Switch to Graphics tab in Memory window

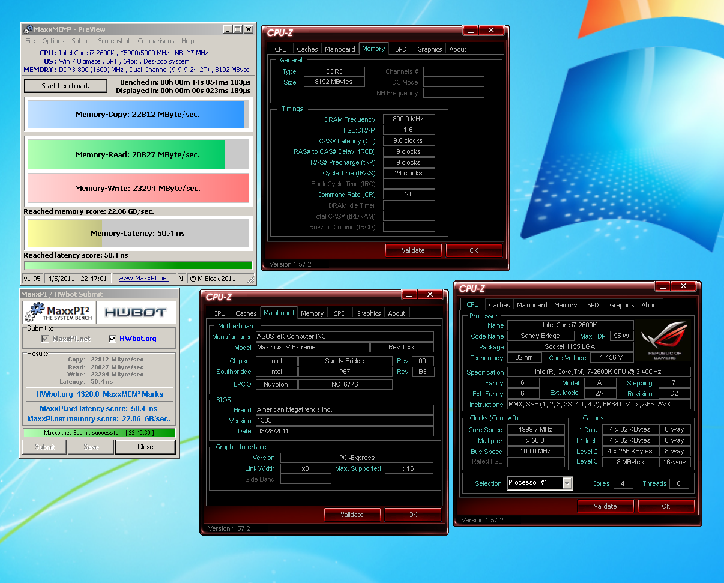(x=430, y=49)
